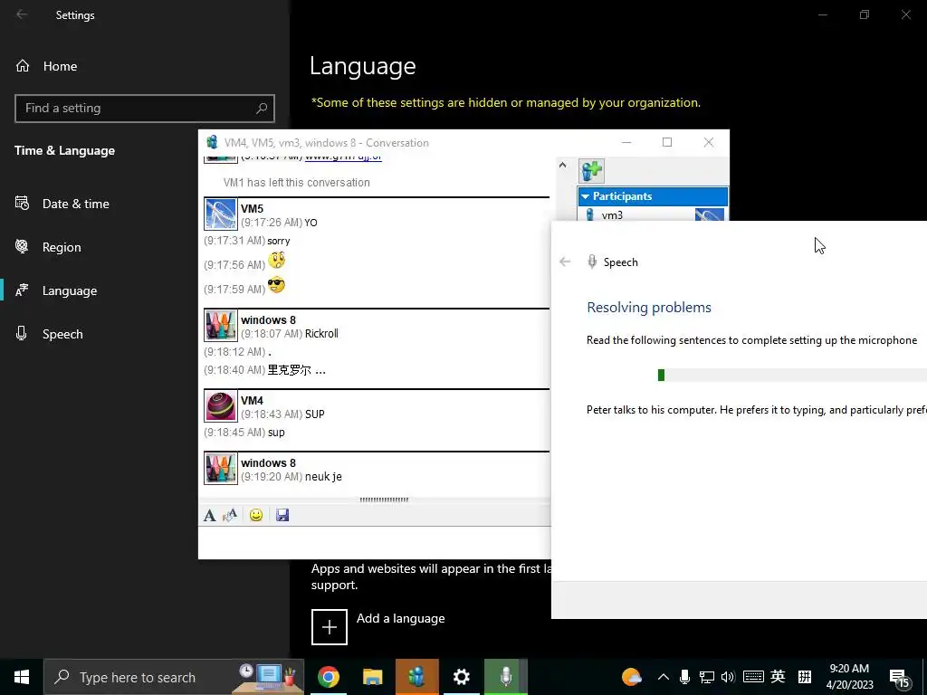Click the microphone tray icon
The height and width of the screenshot is (695, 927).
(x=684, y=677)
